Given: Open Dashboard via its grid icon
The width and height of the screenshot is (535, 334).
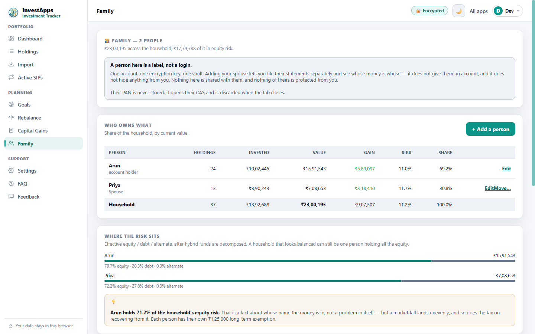Looking at the screenshot, I should 11,38.
